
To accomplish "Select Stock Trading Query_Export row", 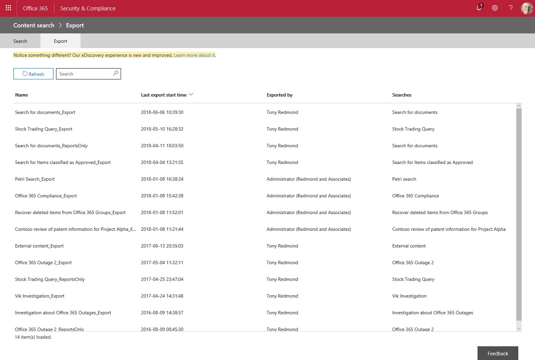I will click(x=265, y=129).
